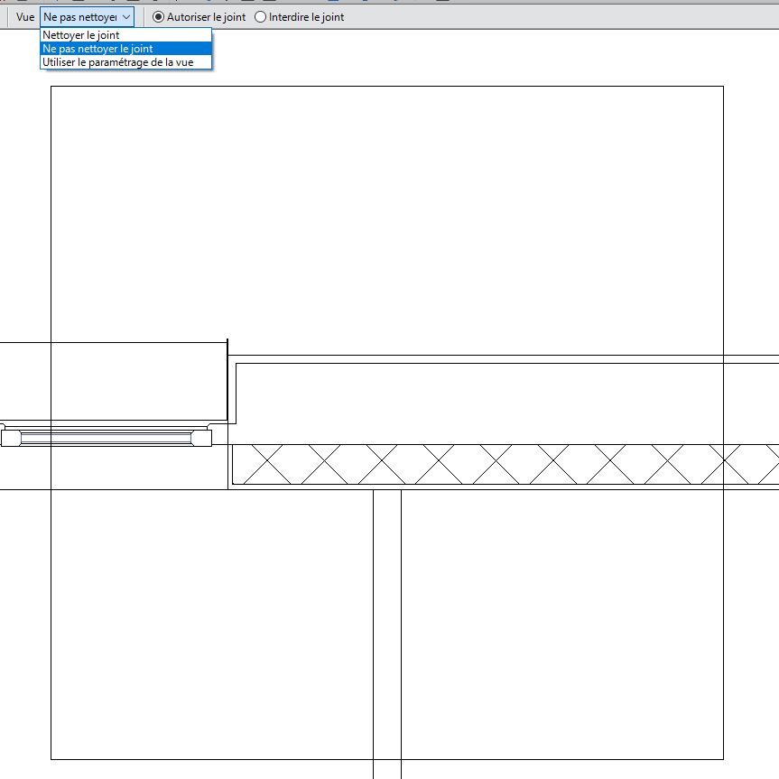This screenshot has height=779, width=779.
Task: Select the upper-left wall segment beside the window
Action: 113,381
